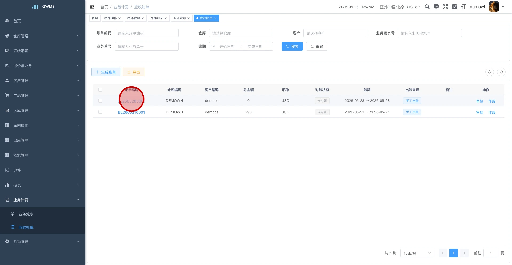
Task: Click the 系统管理 gear icon
Action: coord(7,241)
